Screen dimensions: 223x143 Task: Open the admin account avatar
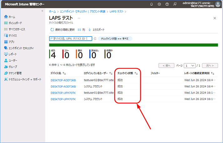[x=218, y=4]
